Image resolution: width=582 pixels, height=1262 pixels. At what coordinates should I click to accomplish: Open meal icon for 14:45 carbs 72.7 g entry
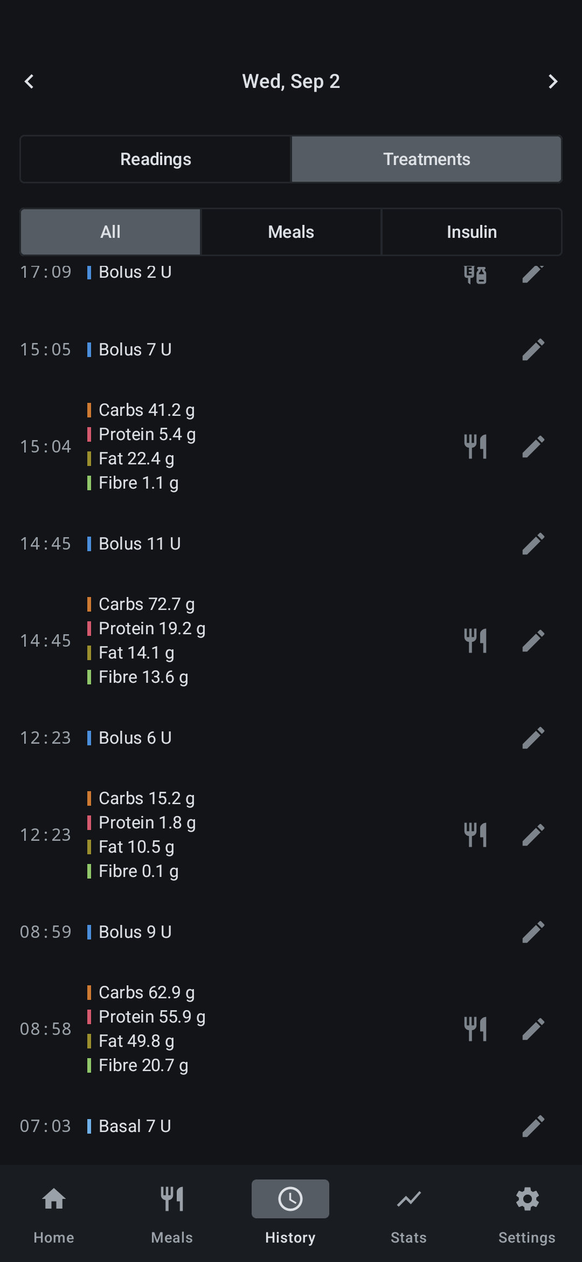pyautogui.click(x=475, y=641)
